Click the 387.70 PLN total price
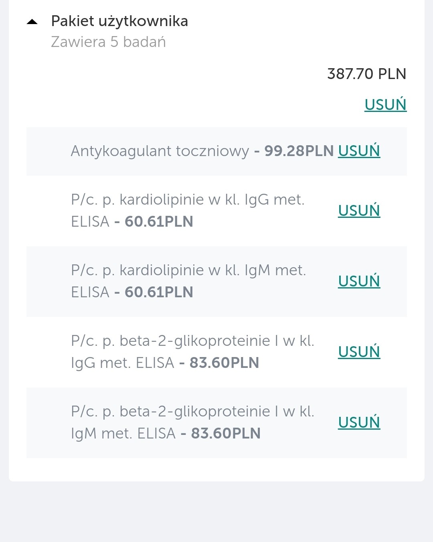 click(x=366, y=74)
